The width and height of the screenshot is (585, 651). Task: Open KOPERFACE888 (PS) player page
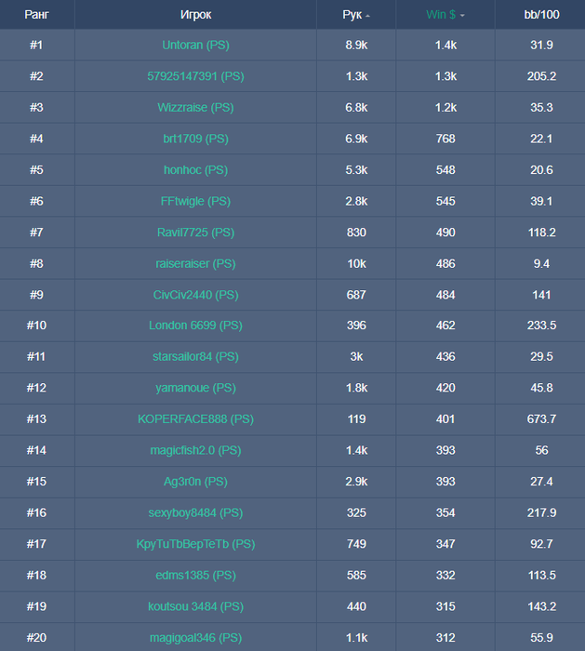point(195,419)
